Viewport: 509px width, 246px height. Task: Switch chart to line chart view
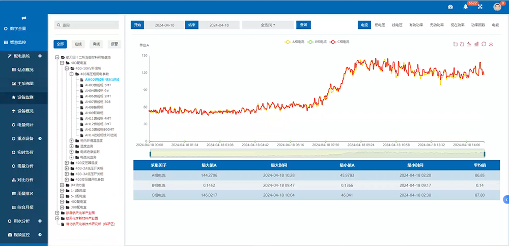click(x=469, y=44)
